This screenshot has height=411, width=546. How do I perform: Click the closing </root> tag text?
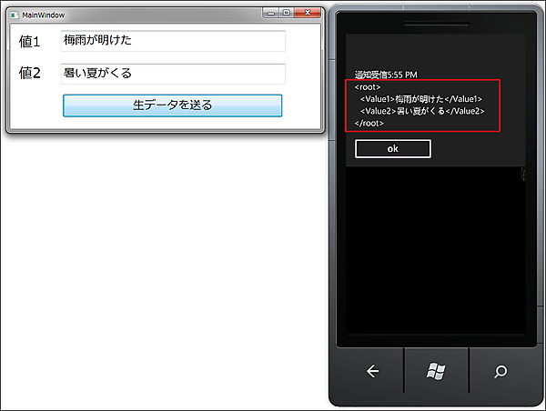[x=369, y=123]
